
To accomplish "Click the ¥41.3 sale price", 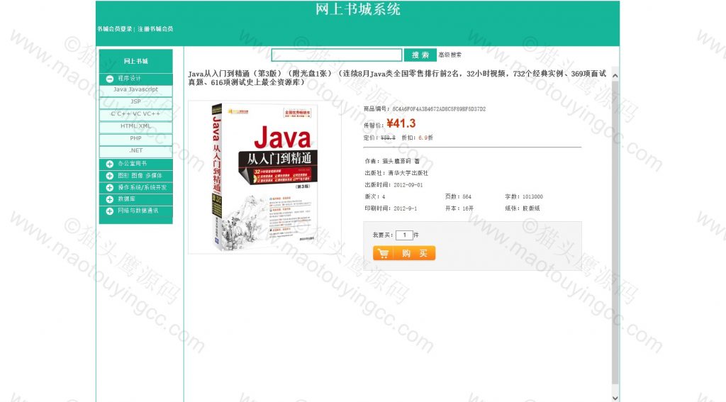I will (x=401, y=123).
